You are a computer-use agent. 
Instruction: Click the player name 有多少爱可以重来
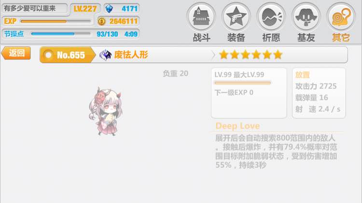tap(30, 9)
